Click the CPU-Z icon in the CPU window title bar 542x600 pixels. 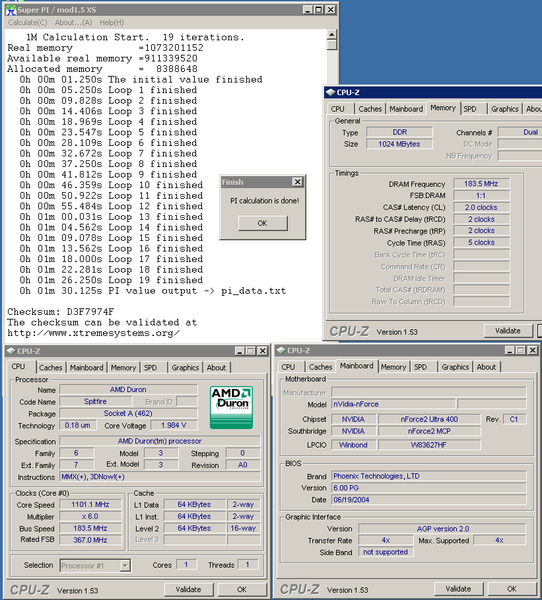tap(11, 351)
